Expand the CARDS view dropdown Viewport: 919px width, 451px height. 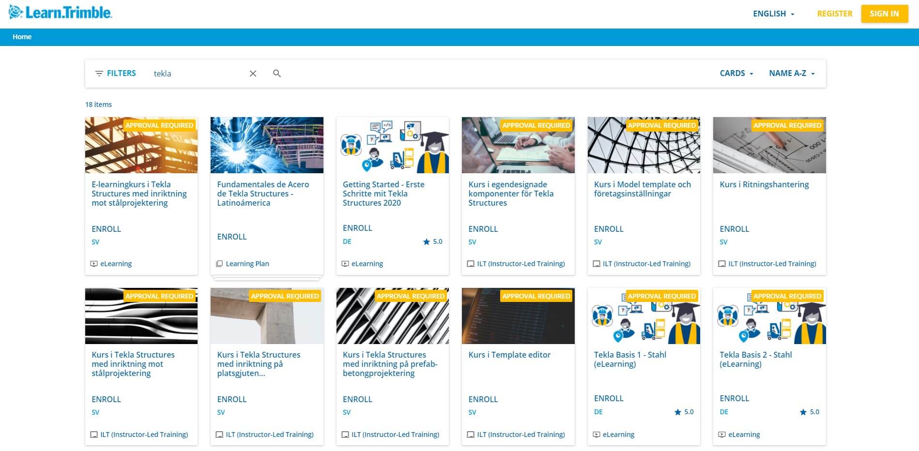[736, 73]
